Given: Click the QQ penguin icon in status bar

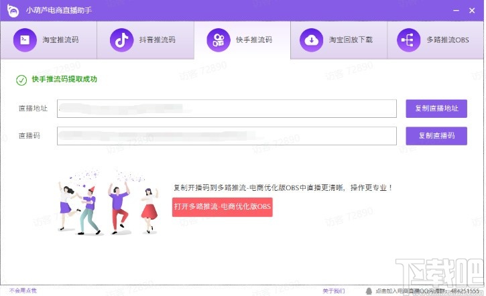Looking at the screenshot, I should [369, 291].
